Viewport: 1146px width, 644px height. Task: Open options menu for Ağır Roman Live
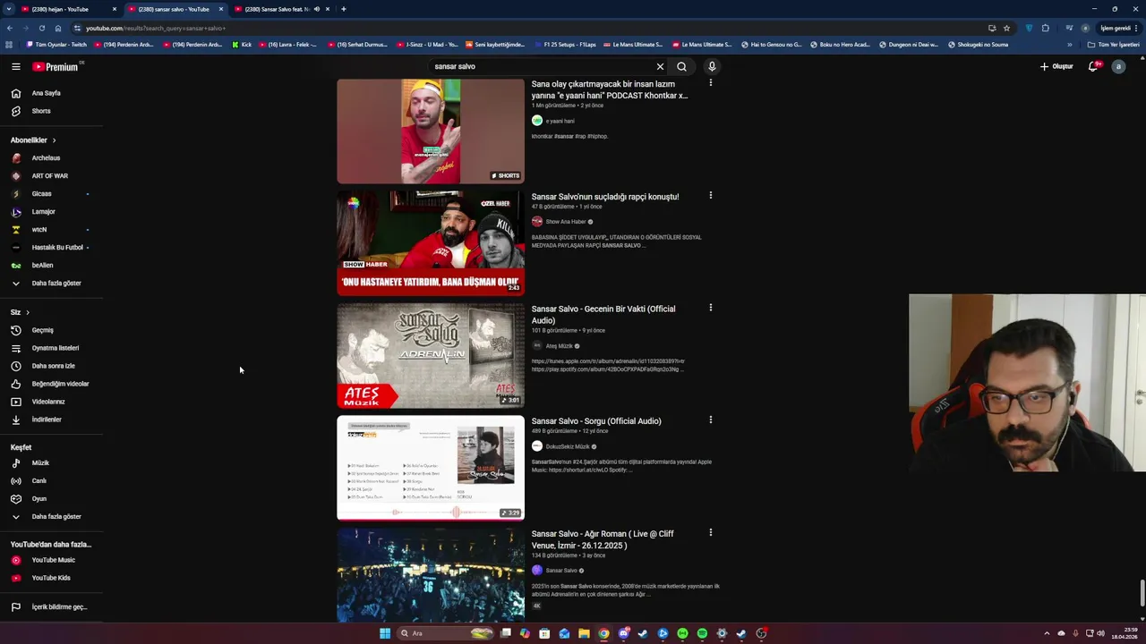coord(711,532)
